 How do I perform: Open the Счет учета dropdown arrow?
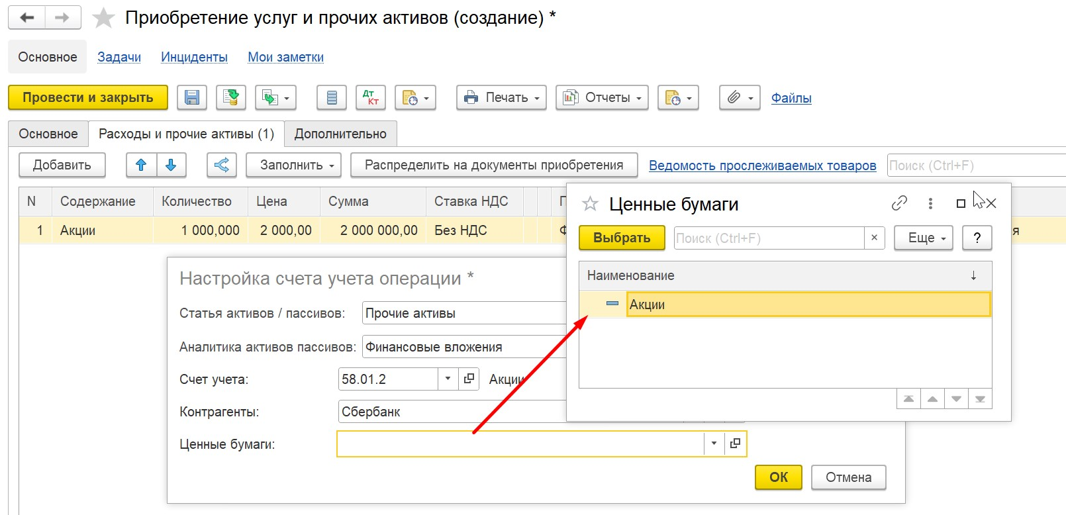pyautogui.click(x=448, y=379)
